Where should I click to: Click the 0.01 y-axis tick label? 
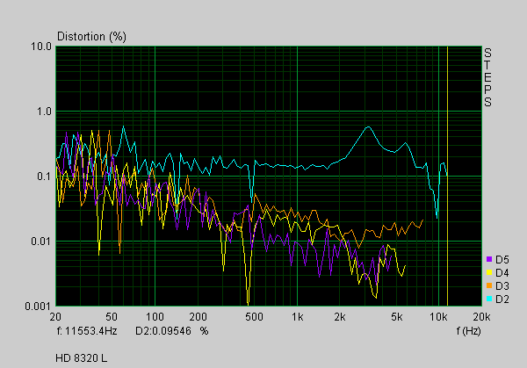pos(41,241)
